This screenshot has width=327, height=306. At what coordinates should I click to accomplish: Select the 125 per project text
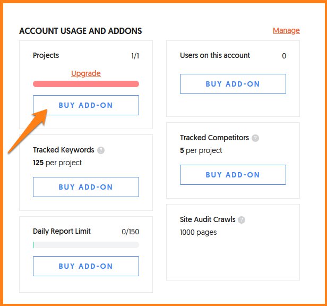point(57,163)
